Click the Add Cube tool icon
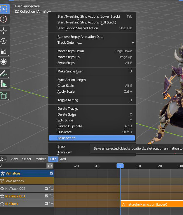 tap(4, 95)
